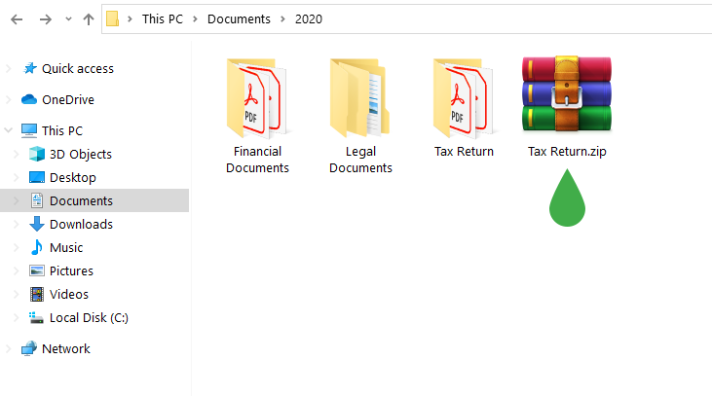Image resolution: width=712 pixels, height=396 pixels.
Task: Open the chevron after This PC
Action: [195, 19]
